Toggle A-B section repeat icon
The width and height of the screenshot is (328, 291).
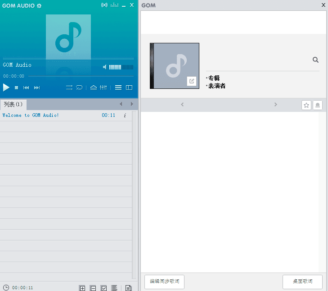coord(79,88)
